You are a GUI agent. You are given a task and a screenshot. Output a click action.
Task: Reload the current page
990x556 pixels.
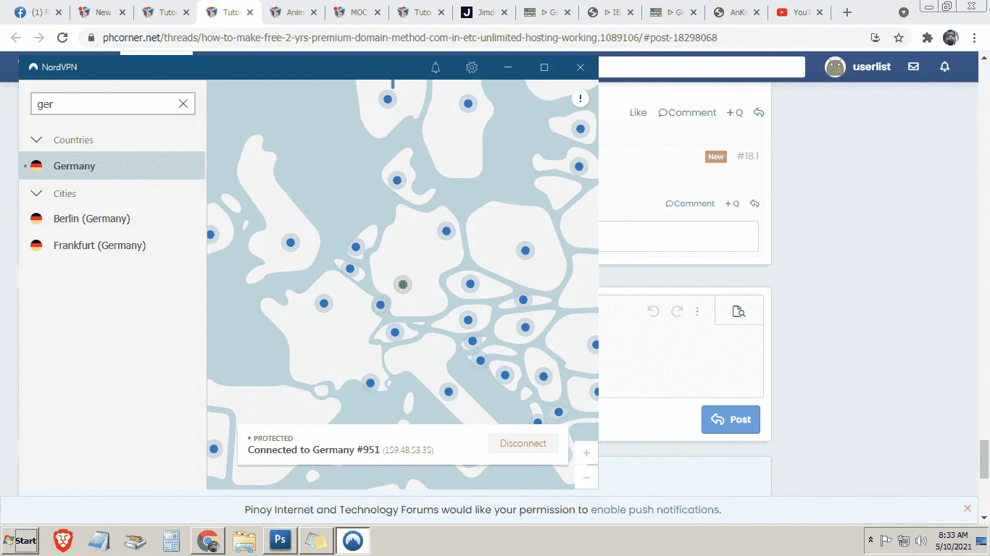(62, 38)
